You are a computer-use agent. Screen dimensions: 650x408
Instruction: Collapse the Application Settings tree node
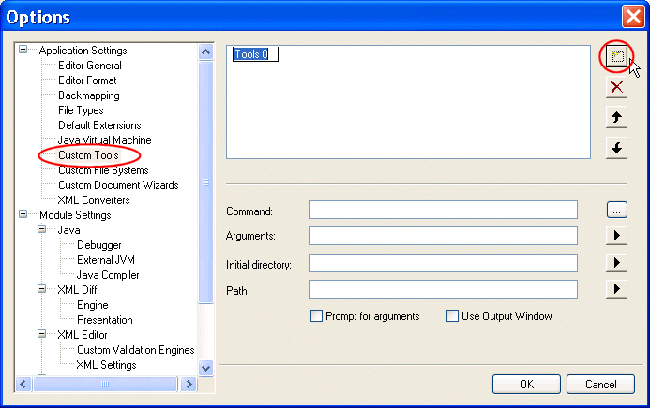(x=23, y=51)
